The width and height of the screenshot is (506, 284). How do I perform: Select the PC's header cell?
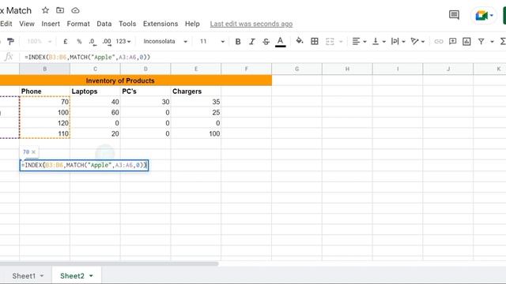(145, 92)
